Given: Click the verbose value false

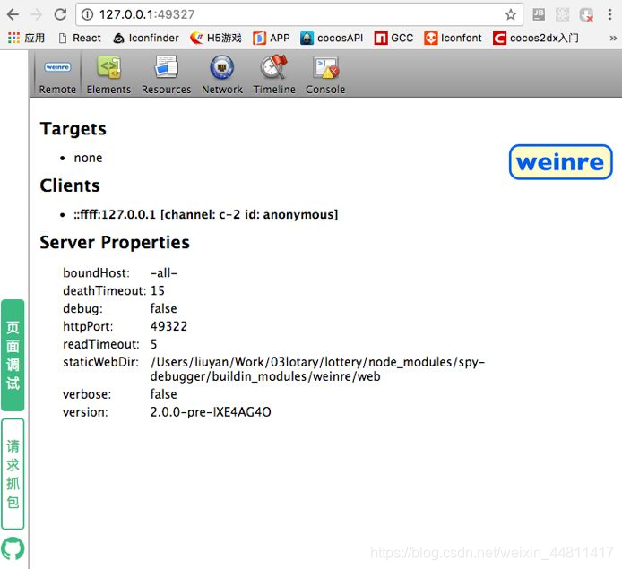Looking at the screenshot, I should (x=163, y=394).
